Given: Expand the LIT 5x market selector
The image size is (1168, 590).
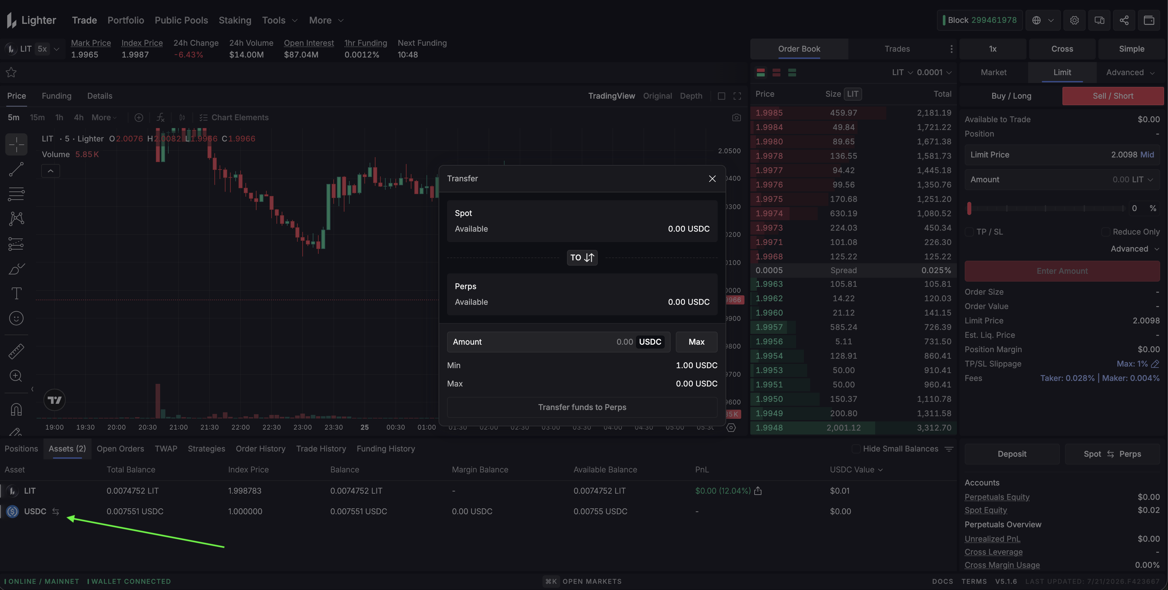Looking at the screenshot, I should (33, 49).
